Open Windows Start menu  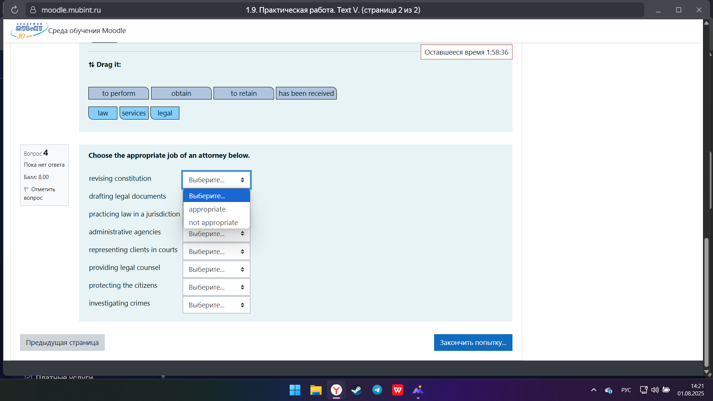295,390
